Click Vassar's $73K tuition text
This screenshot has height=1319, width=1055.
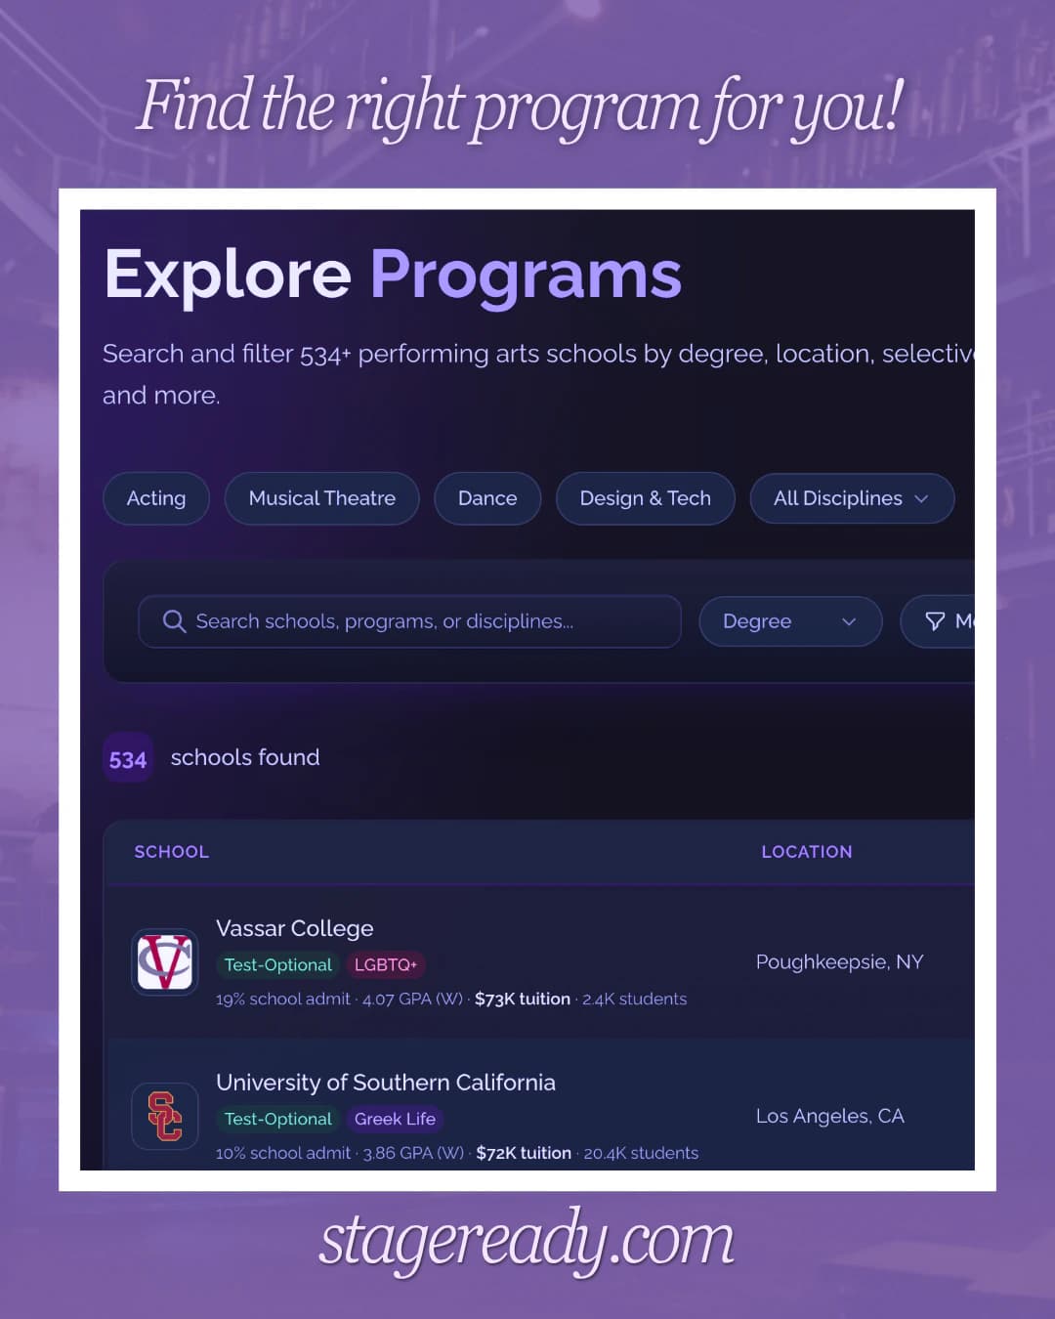coord(523,999)
